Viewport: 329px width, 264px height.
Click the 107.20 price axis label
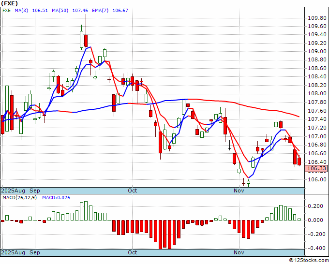[x=317, y=128]
